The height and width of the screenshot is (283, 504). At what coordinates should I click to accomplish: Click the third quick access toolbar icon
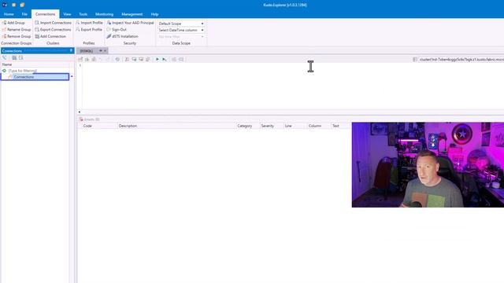coord(22,5)
